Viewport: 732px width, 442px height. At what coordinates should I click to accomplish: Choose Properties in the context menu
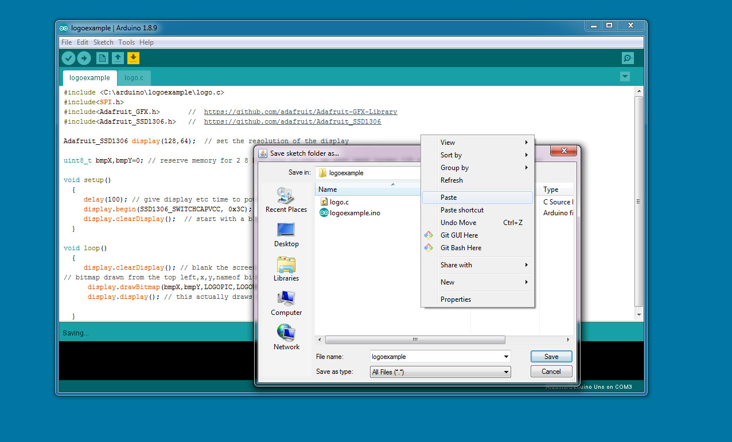[x=478, y=299]
